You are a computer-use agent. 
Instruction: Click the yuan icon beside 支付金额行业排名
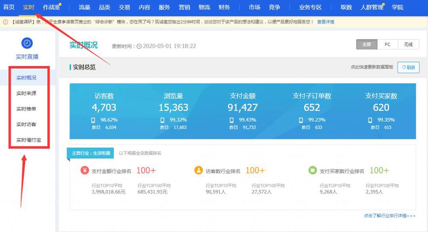(x=85, y=170)
